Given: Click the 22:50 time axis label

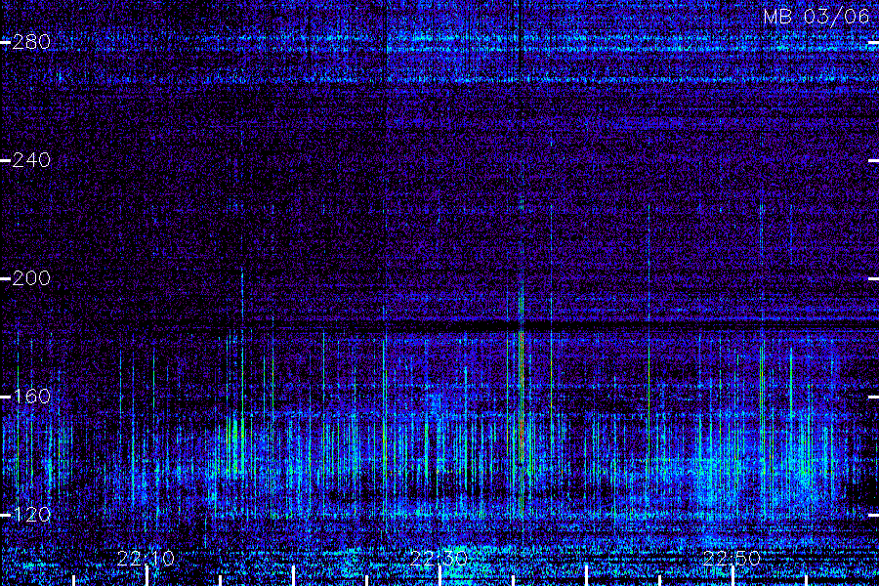Looking at the screenshot, I should point(732,559).
